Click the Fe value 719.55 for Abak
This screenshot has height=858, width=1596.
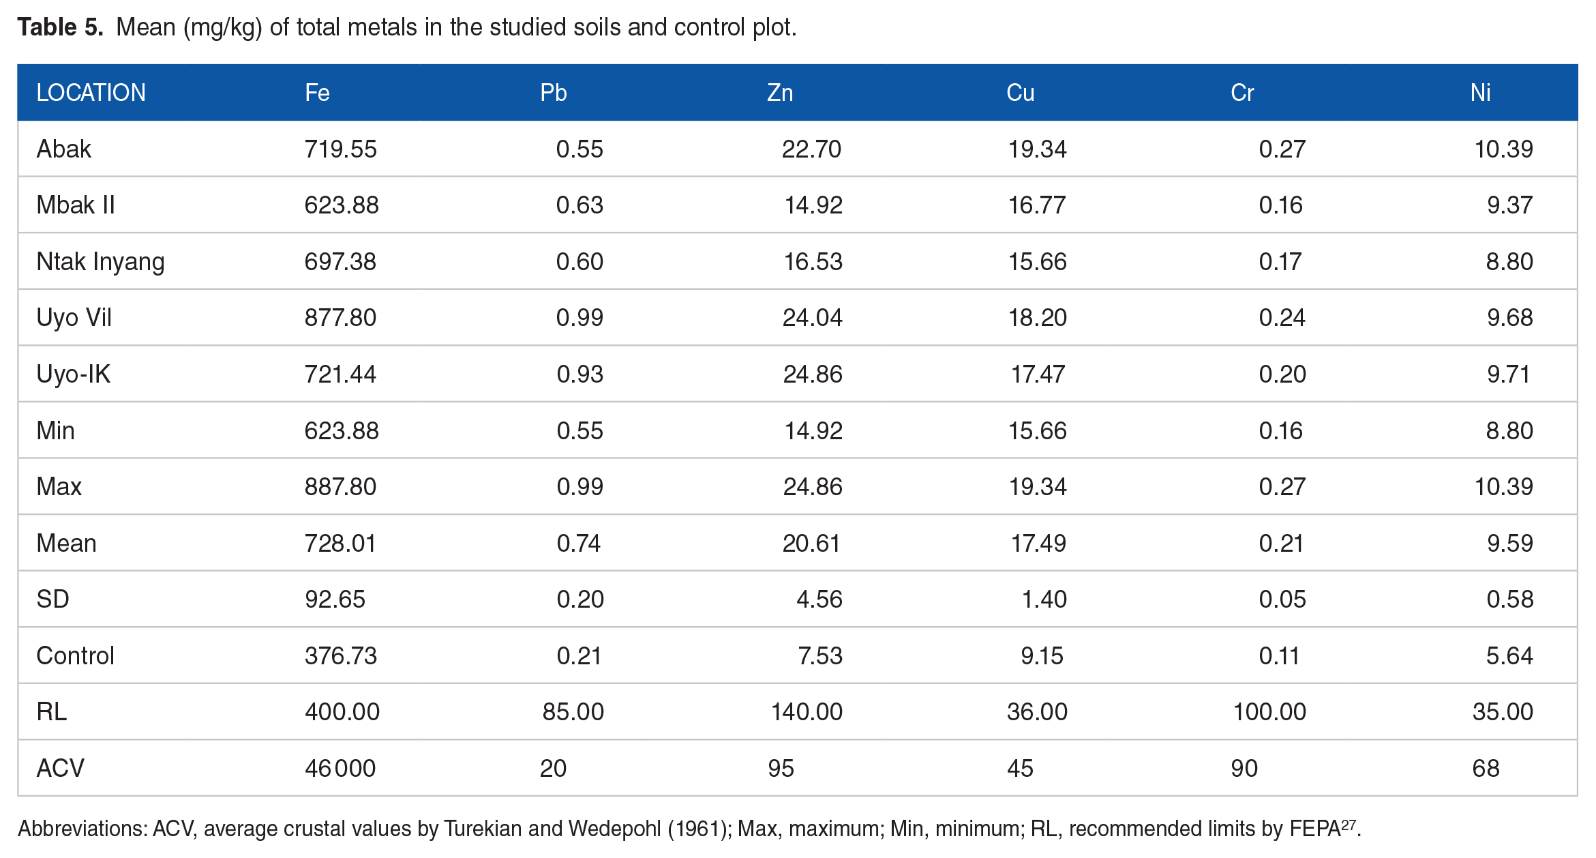pos(340,149)
